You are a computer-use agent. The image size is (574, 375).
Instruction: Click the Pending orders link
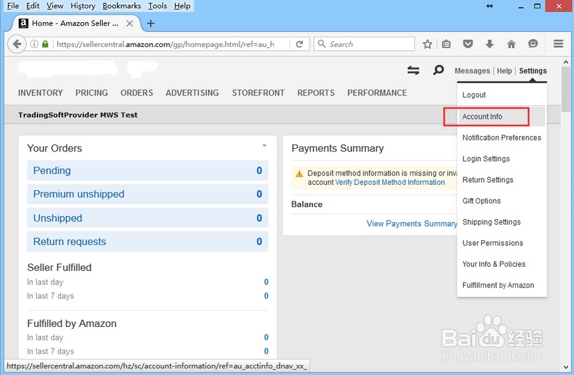click(52, 171)
